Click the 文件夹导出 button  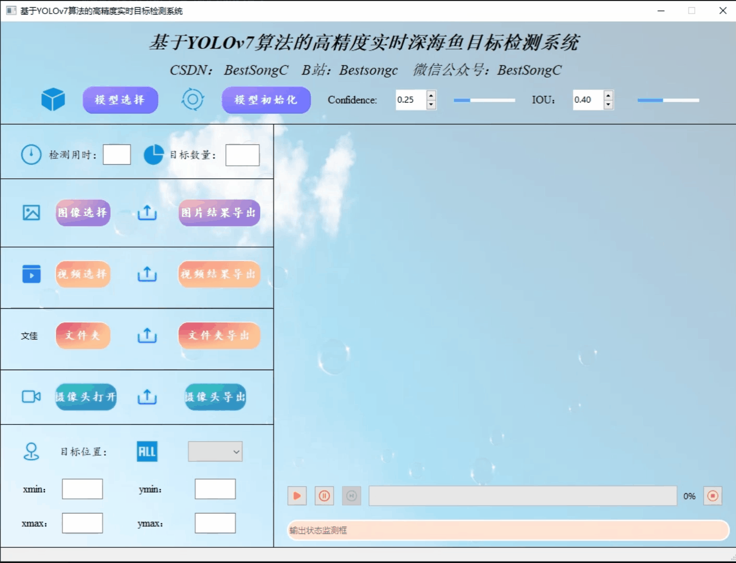pyautogui.click(x=219, y=335)
